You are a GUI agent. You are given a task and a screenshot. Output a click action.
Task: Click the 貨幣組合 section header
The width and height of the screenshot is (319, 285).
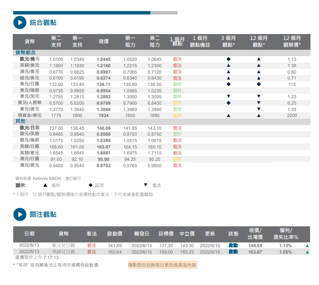click(x=26, y=52)
